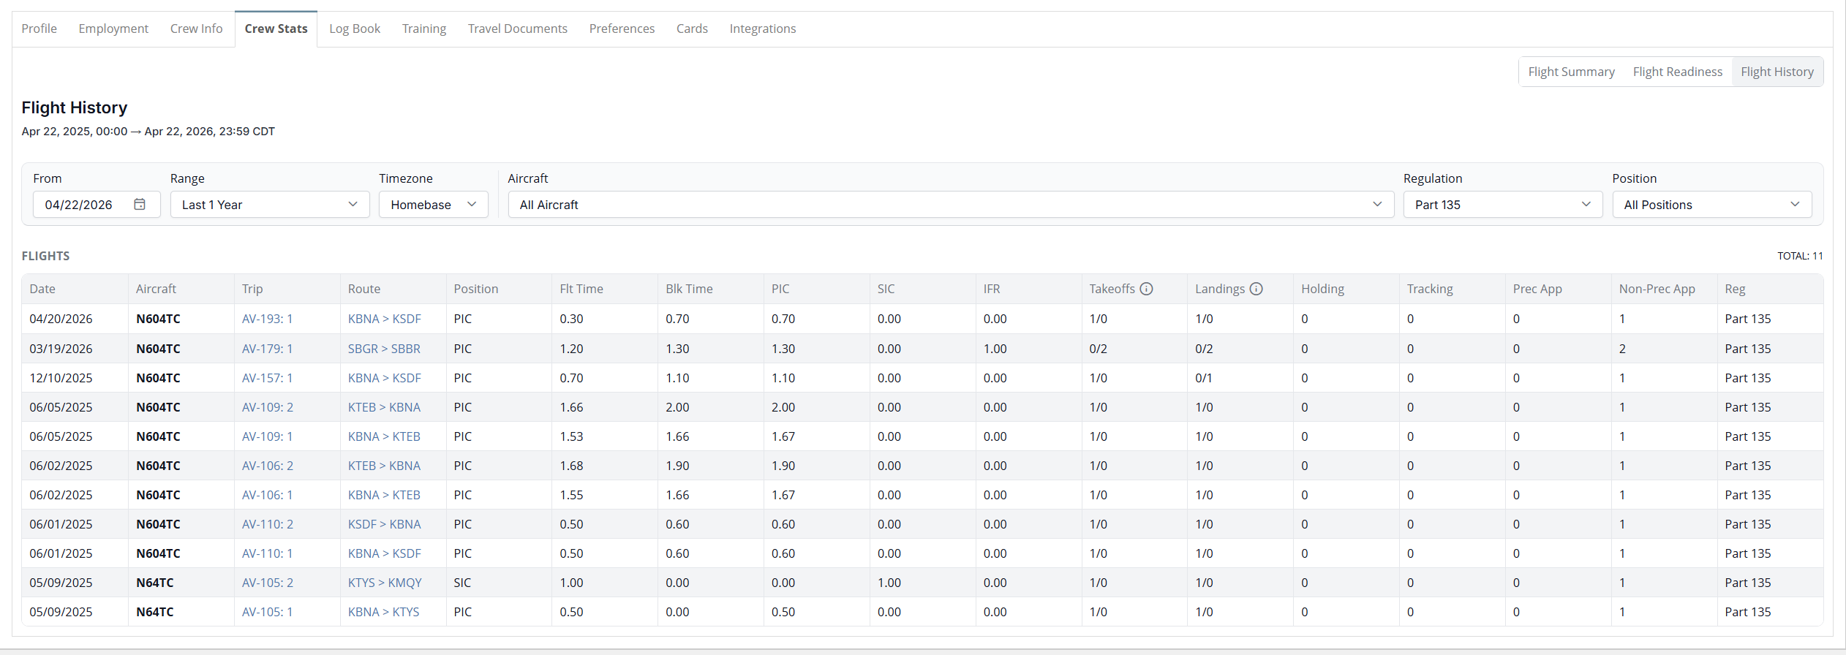Click the KTYS > KMQY route link
Viewport: 1846px width, 655px height.
385,583
